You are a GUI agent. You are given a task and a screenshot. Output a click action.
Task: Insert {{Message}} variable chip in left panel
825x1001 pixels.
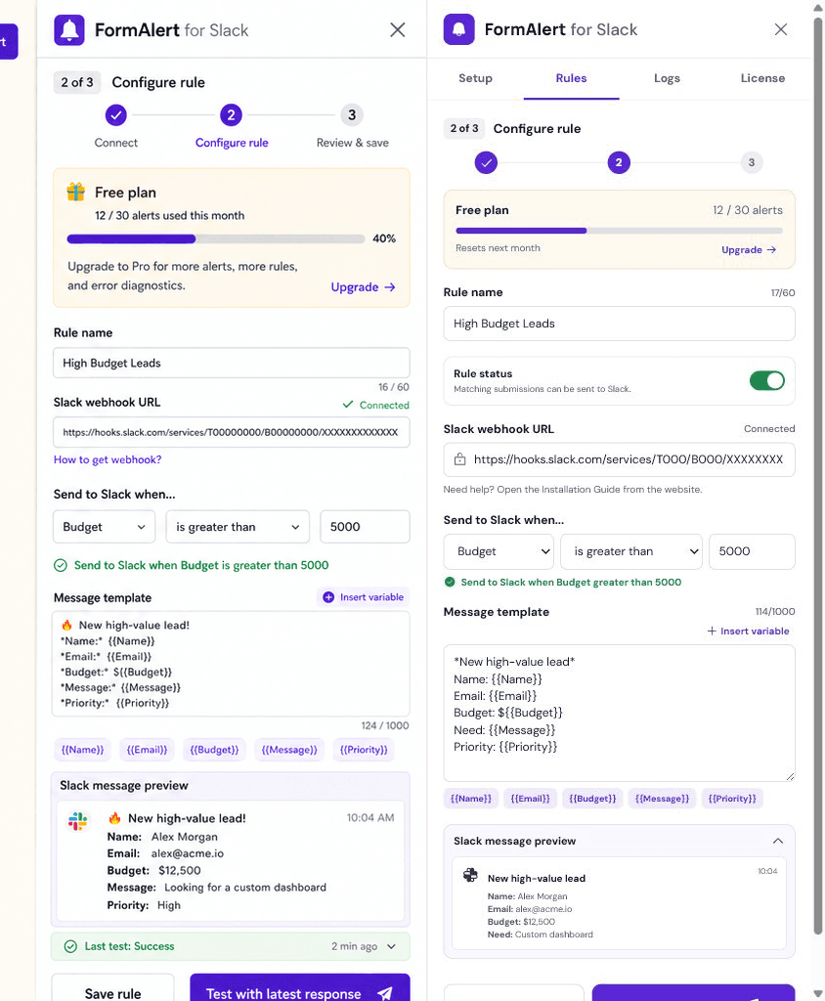pyautogui.click(x=289, y=750)
